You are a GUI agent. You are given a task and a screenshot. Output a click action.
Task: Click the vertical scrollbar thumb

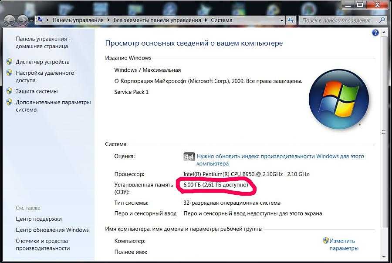pyautogui.click(x=384, y=132)
